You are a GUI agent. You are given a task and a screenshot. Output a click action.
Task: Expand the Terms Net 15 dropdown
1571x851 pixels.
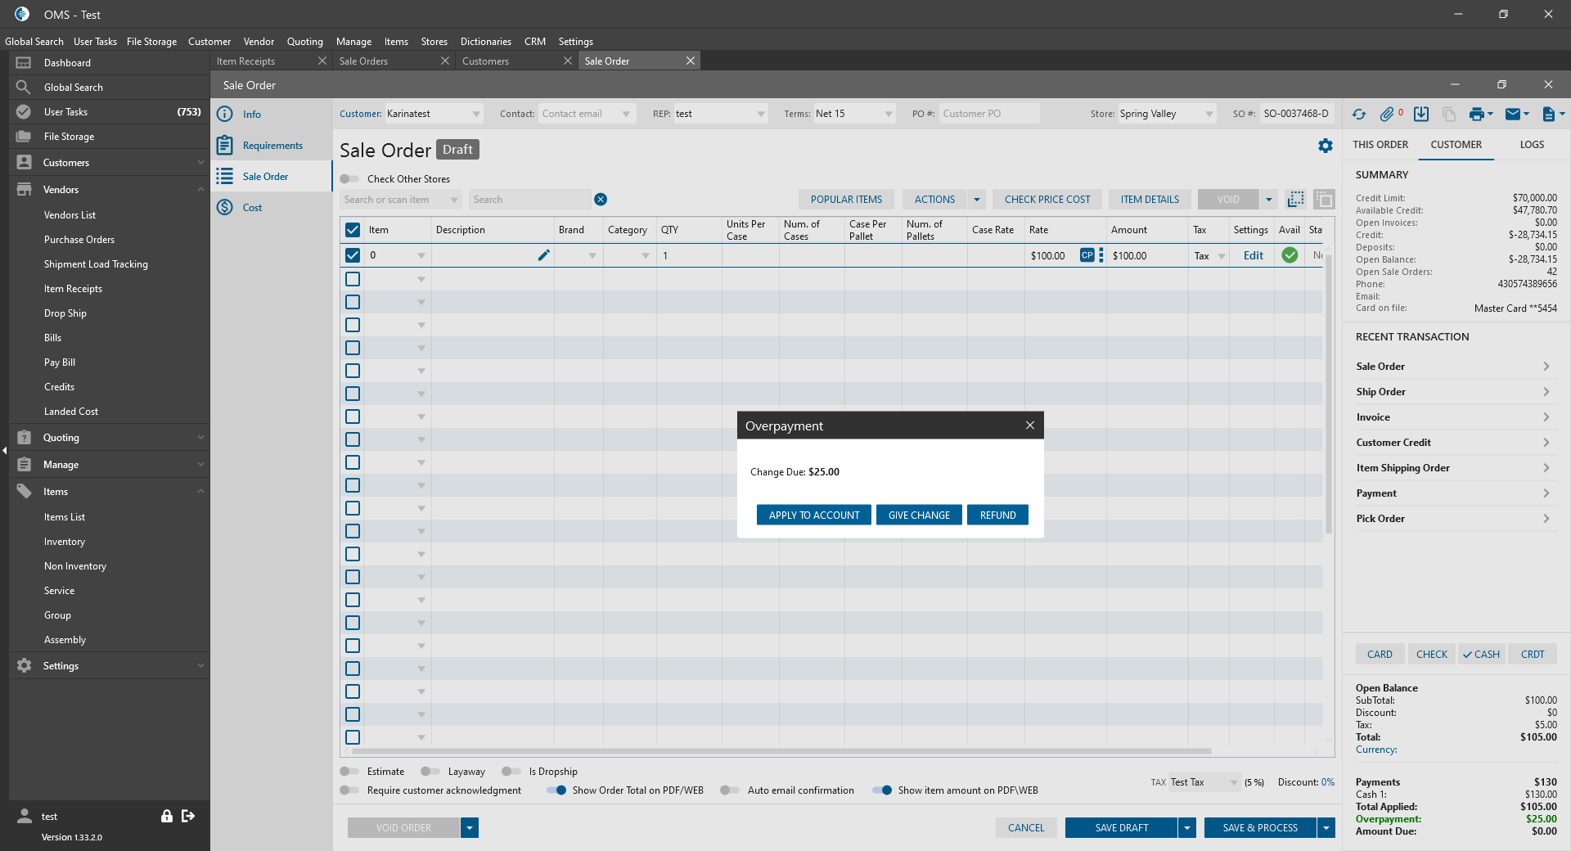pyautogui.click(x=889, y=115)
